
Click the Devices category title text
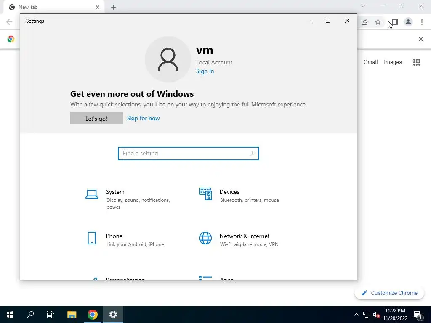229,192
